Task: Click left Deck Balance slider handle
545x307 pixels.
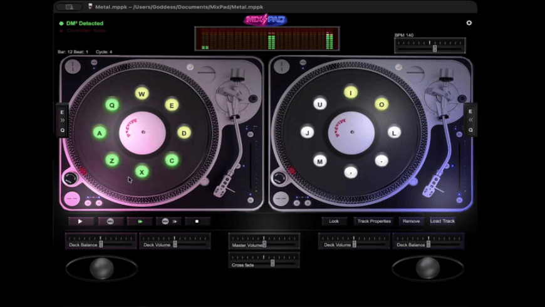Action: point(101,244)
